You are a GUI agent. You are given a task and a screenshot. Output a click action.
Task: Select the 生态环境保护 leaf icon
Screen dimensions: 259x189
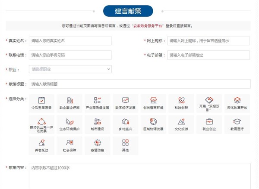pos(69,122)
